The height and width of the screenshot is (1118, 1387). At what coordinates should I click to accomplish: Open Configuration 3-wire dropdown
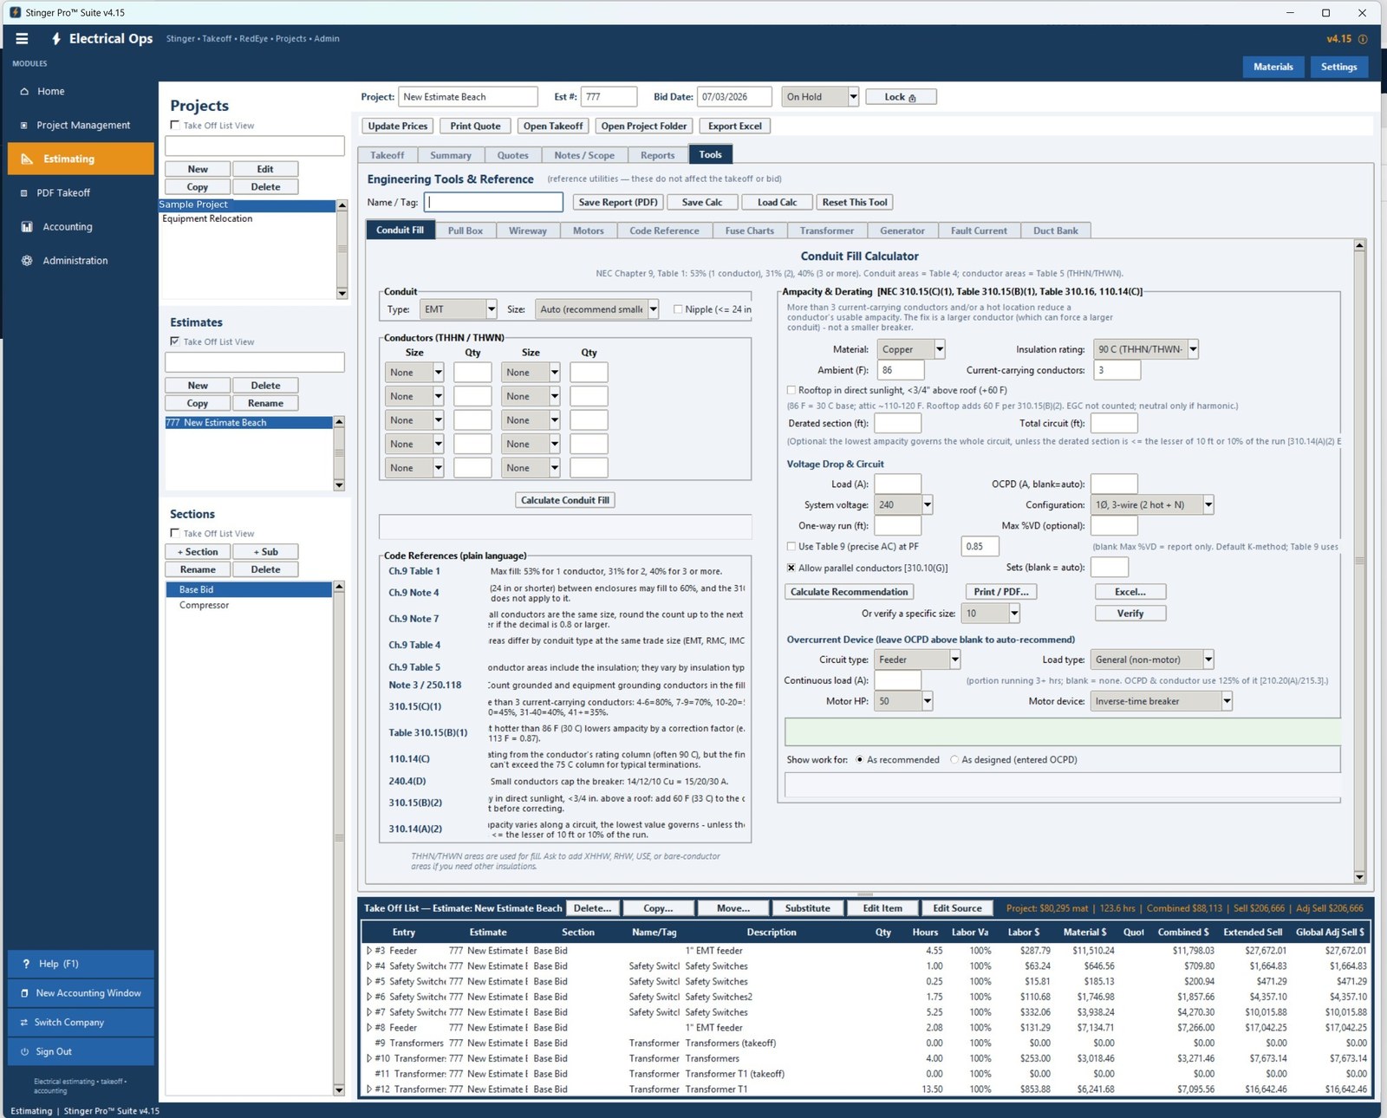[x=1208, y=504]
